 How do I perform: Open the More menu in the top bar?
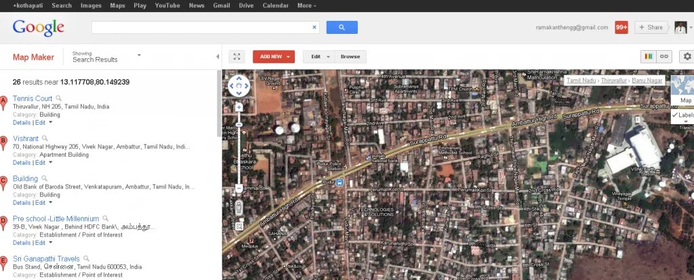point(307,5)
